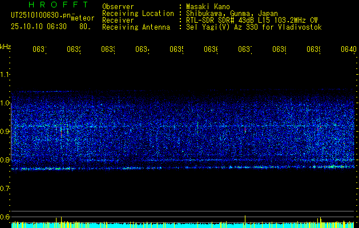This screenshot has height=228, width=359.
Task: Click the 'Receiver' label
Action: 118,21
